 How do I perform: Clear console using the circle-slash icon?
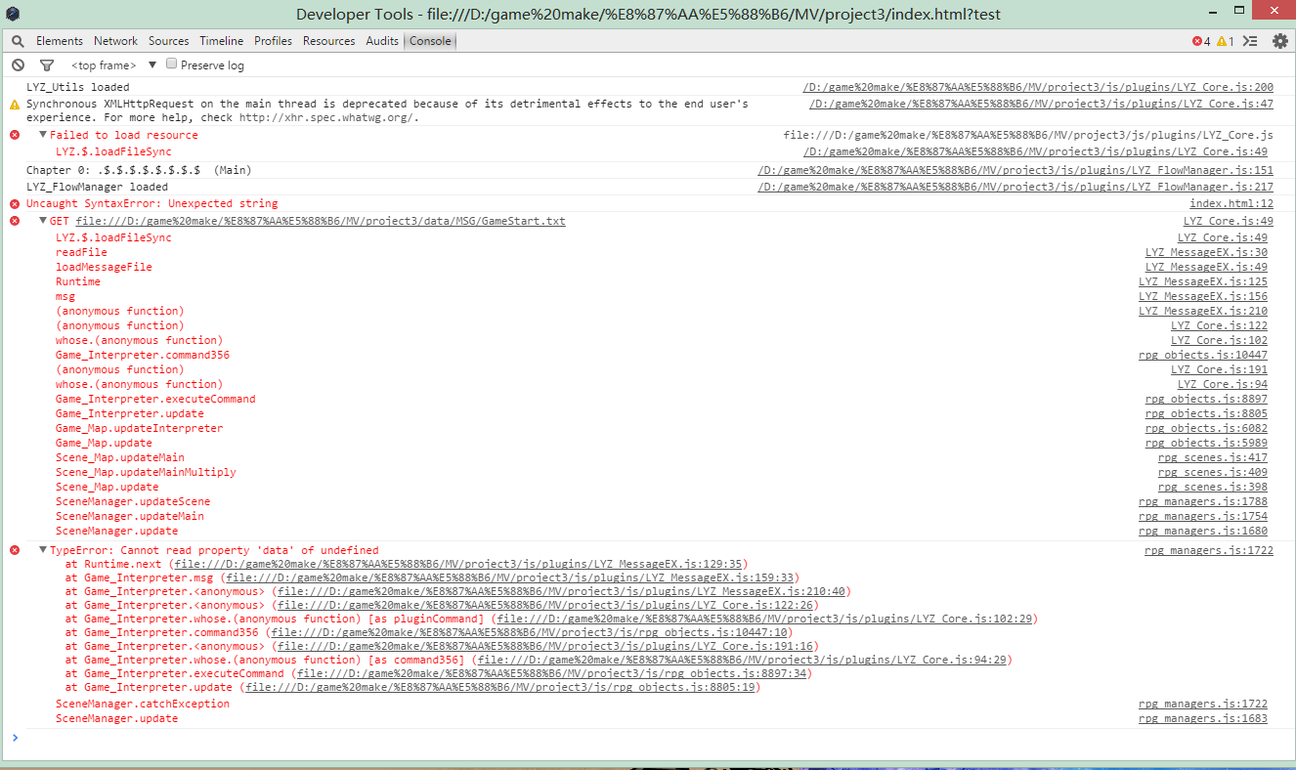pos(18,65)
